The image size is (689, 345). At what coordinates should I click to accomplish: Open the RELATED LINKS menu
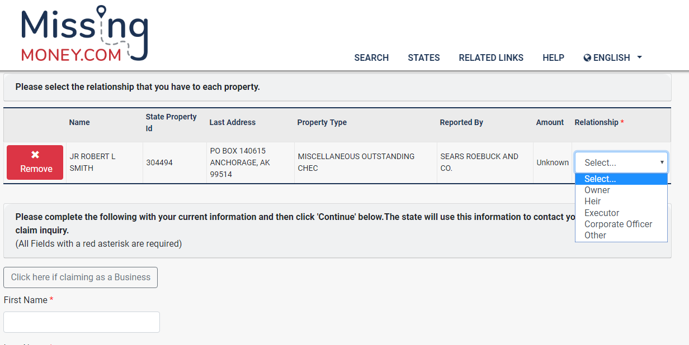[x=491, y=57]
